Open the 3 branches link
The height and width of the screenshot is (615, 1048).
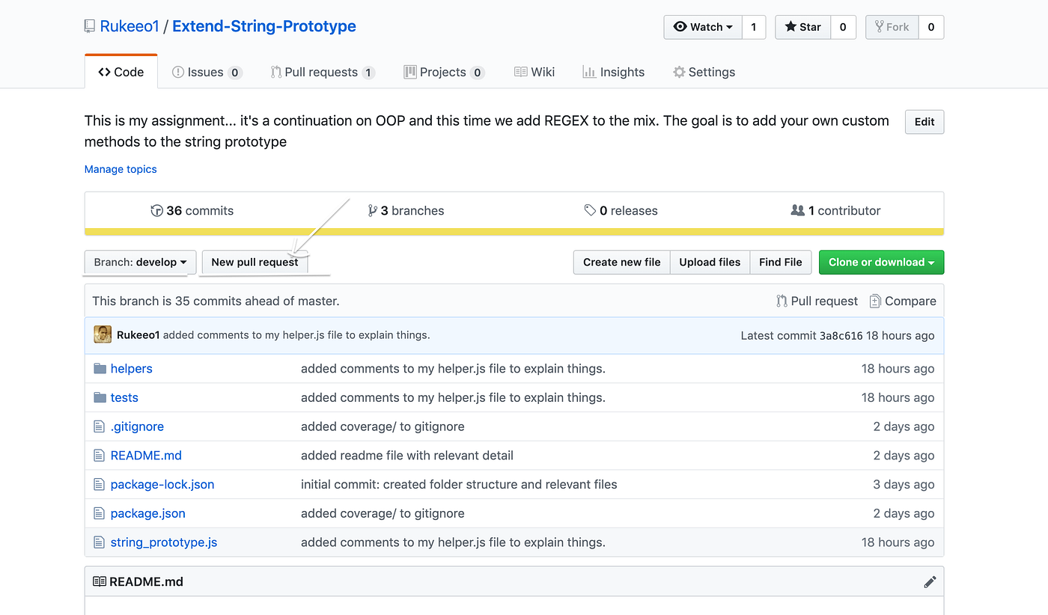click(x=406, y=210)
